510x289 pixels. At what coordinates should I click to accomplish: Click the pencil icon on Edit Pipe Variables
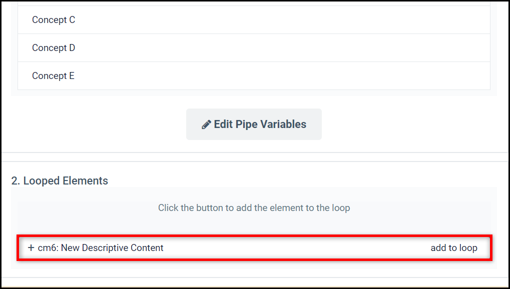point(206,124)
